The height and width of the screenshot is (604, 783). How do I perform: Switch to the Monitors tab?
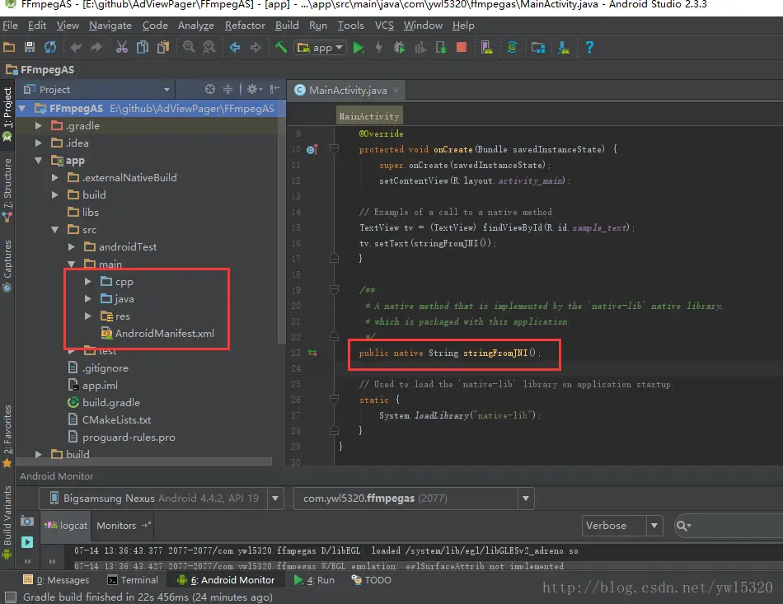[122, 526]
